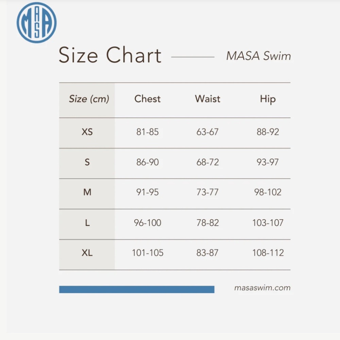Click the MASA Swim title text
The image size is (340, 340).
pyautogui.click(x=258, y=56)
